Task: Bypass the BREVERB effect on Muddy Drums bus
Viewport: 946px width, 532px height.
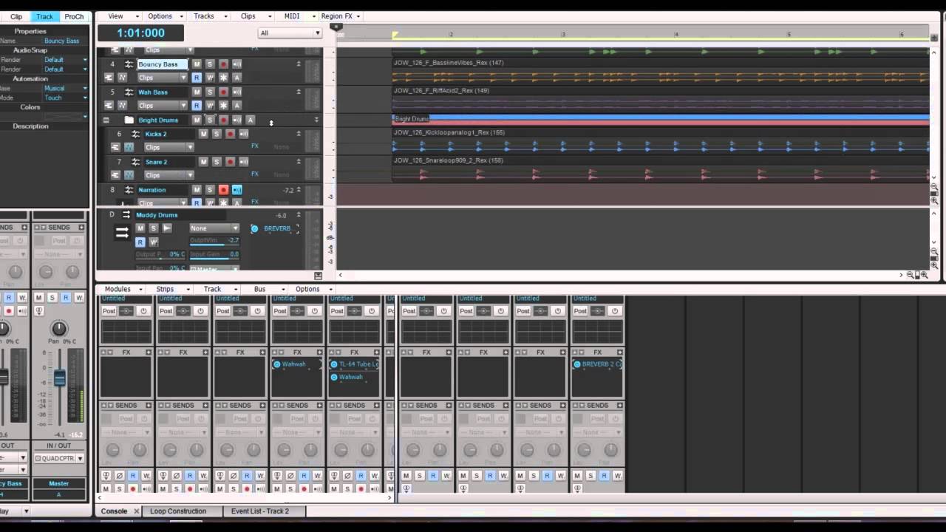Action: [254, 228]
